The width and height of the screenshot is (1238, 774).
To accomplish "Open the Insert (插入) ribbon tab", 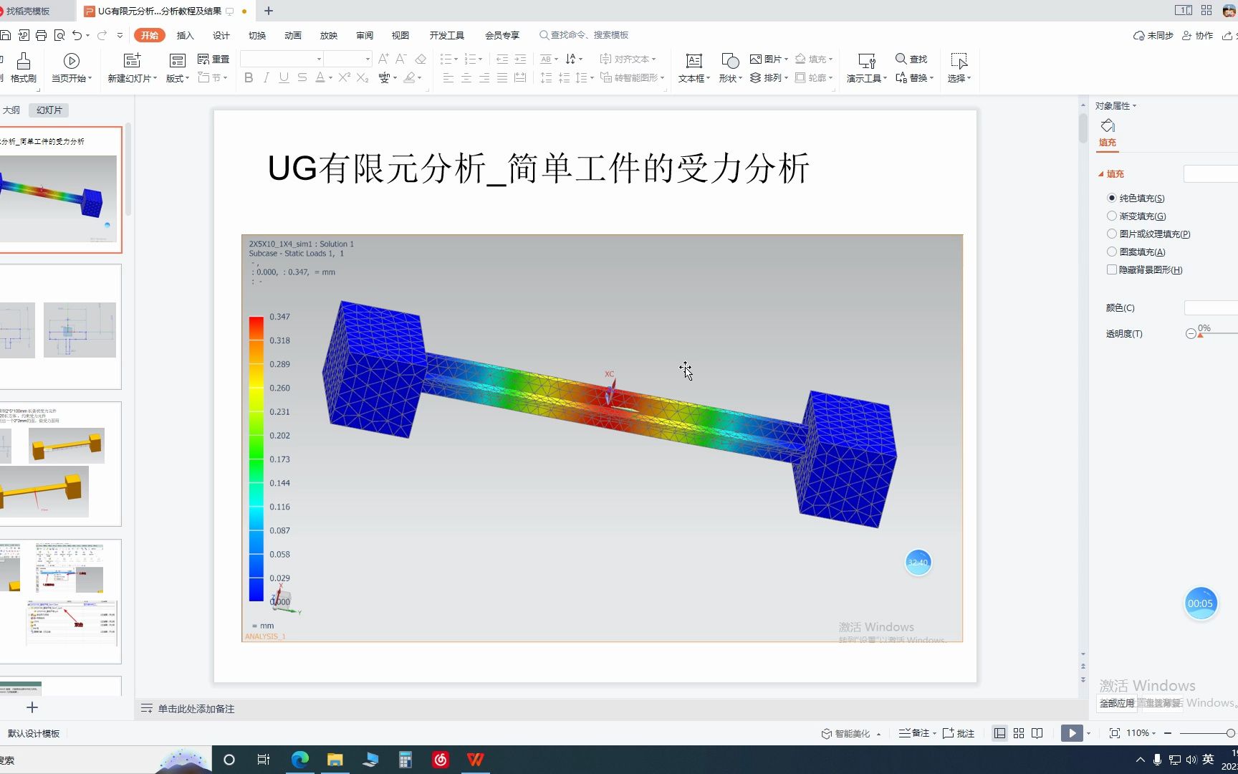I will (186, 35).
